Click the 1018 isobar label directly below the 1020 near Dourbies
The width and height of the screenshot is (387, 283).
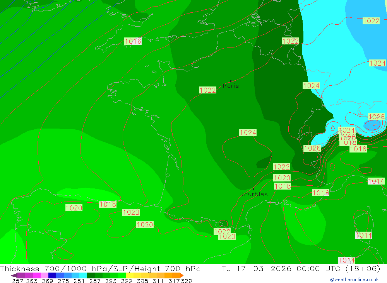pos(283,186)
